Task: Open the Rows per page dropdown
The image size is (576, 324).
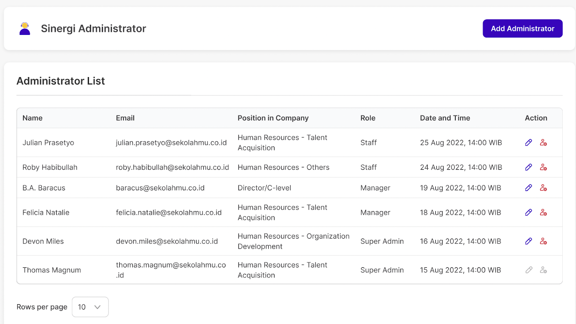Action: click(x=90, y=307)
